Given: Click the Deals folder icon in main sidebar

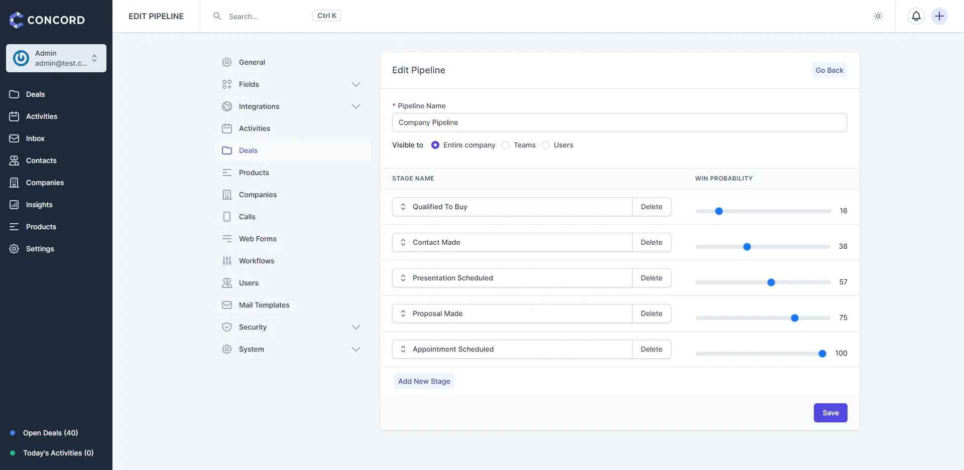Looking at the screenshot, I should point(14,94).
